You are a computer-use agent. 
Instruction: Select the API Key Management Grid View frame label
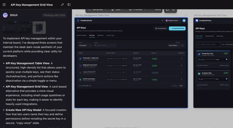point(210,15)
